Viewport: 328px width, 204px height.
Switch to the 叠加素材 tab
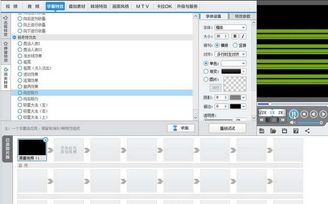click(x=77, y=6)
